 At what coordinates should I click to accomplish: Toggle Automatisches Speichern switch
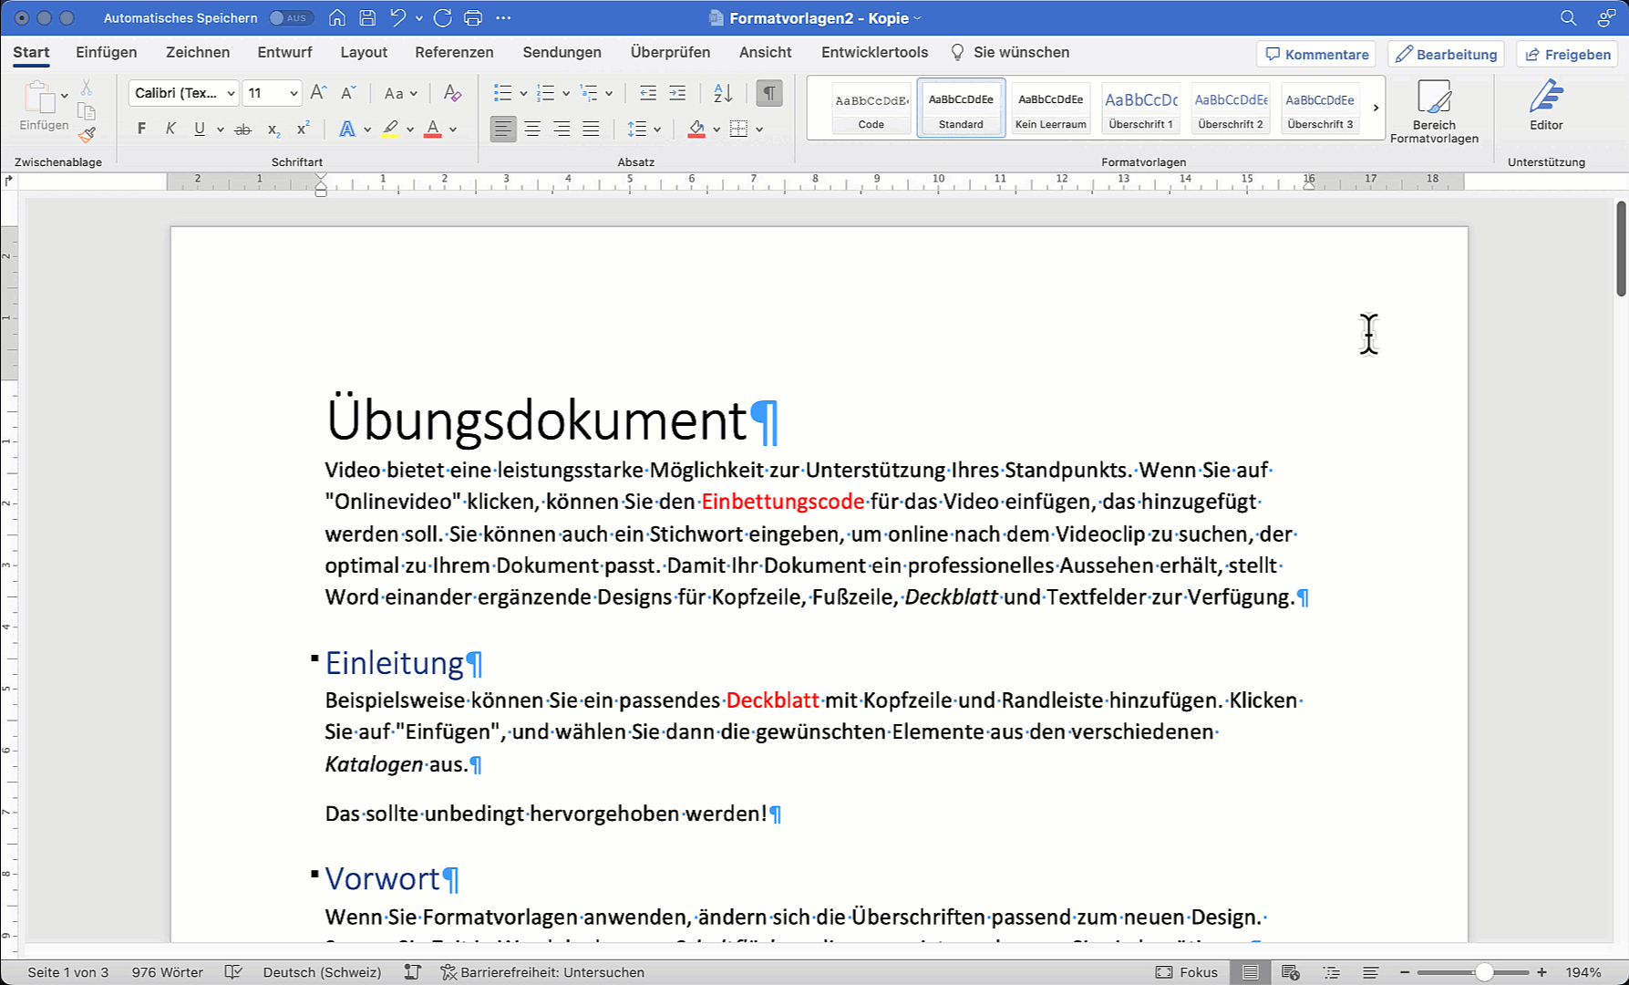pyautogui.click(x=291, y=18)
